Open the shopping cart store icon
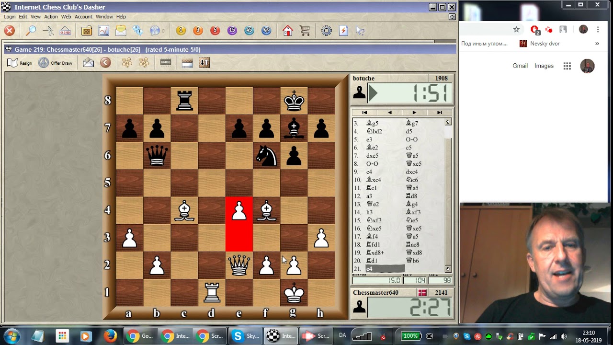 coord(305,31)
